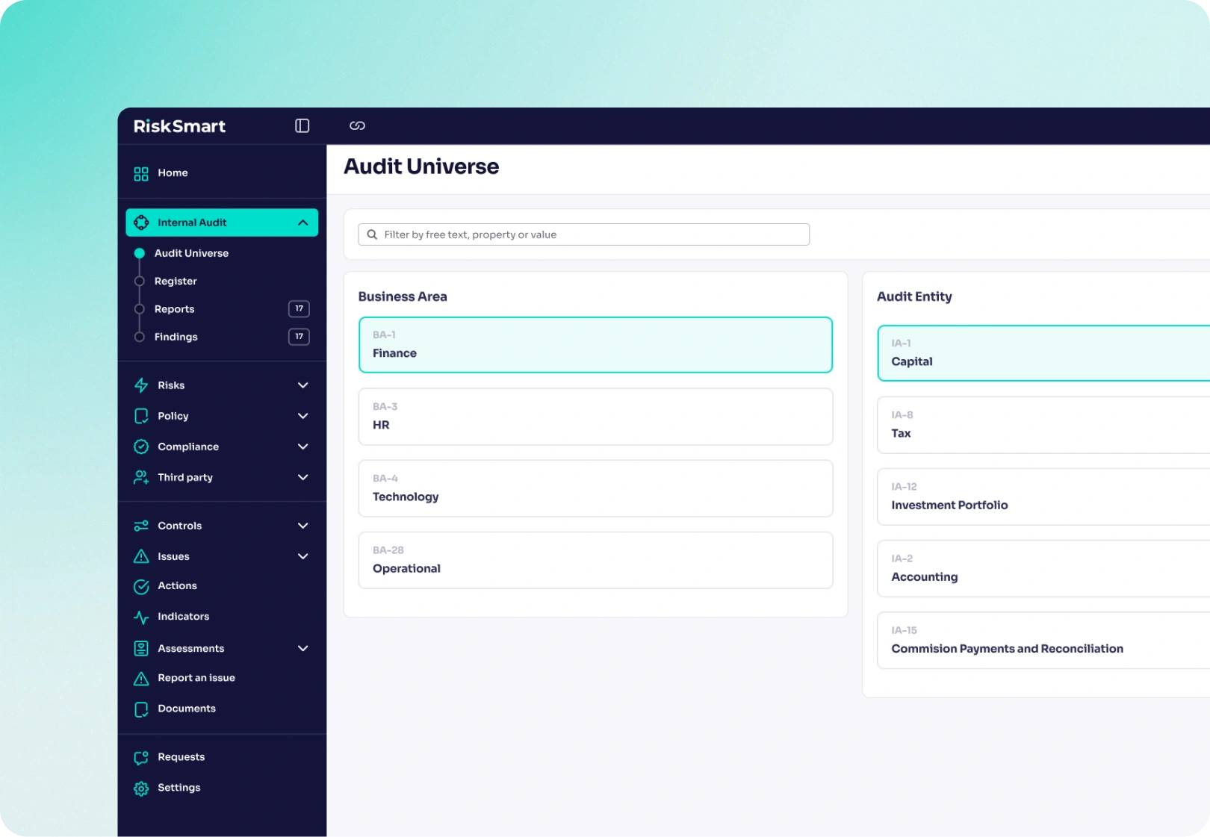Screen dimensions: 1210x837
Task: Click the Business Area column heading
Action: tap(403, 296)
